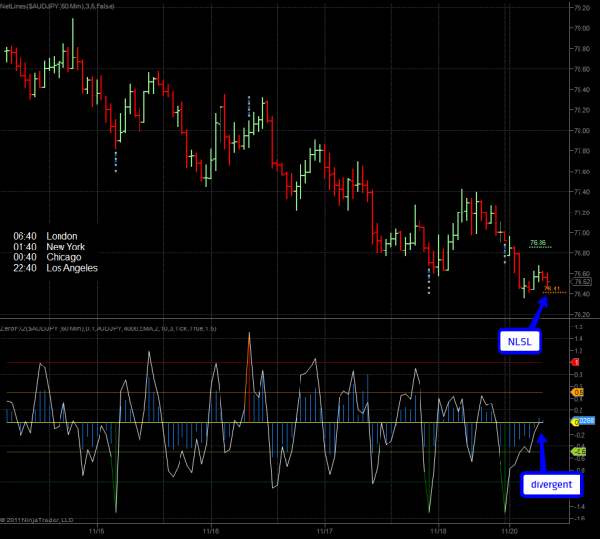Click the 11/20 date on time axis
Image resolution: width=600 pixels, height=539 pixels.
508,531
